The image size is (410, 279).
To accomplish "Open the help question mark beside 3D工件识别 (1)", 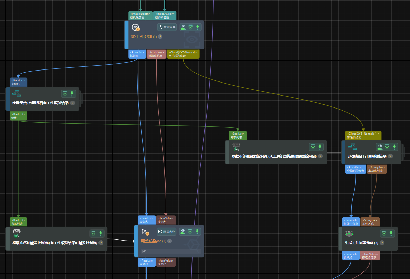I will (x=160, y=37).
